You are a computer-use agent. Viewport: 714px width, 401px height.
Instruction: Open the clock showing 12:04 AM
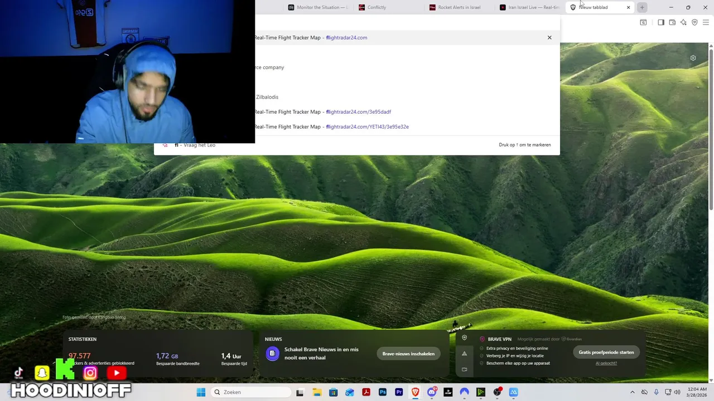point(697,392)
